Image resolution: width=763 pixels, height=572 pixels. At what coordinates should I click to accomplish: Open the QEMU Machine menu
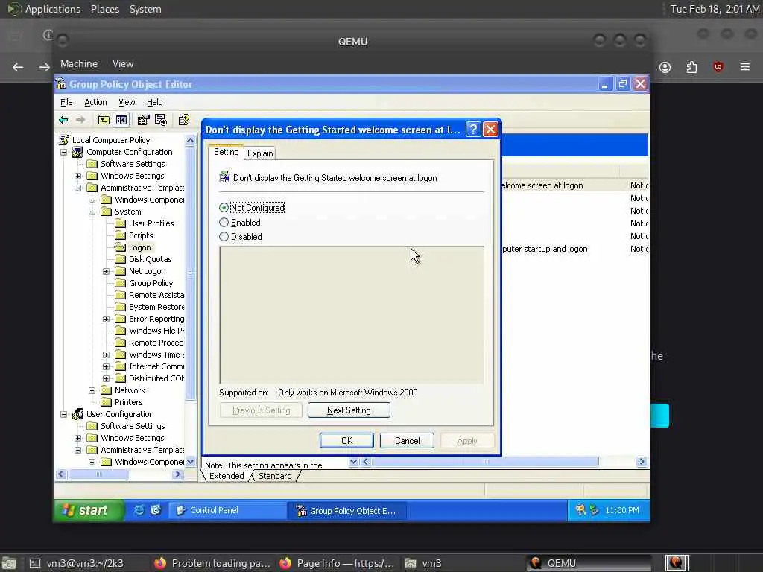(79, 64)
